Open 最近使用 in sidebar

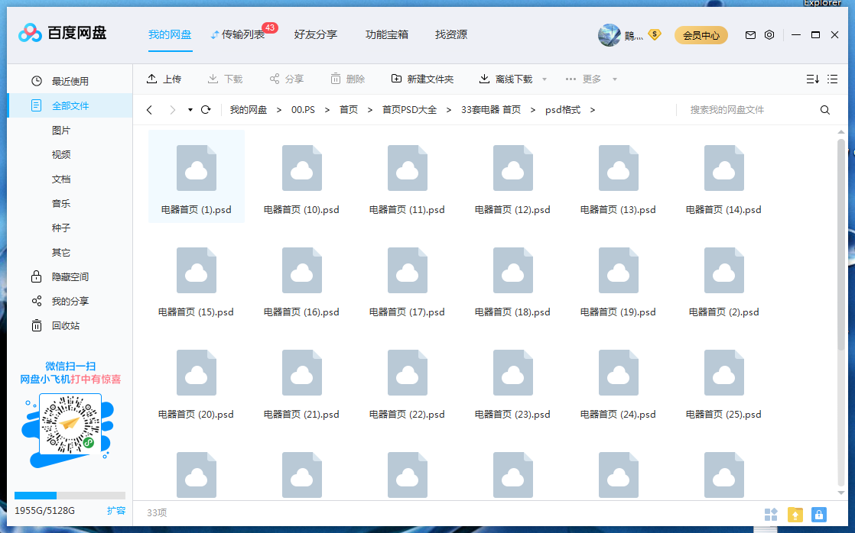(x=70, y=81)
